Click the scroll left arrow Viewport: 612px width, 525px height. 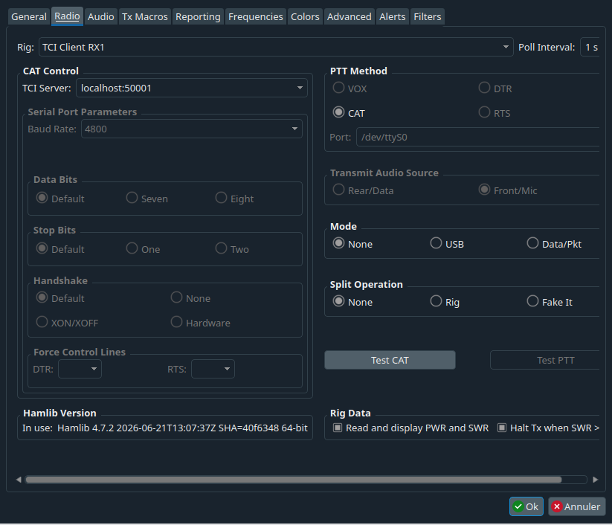19,480
